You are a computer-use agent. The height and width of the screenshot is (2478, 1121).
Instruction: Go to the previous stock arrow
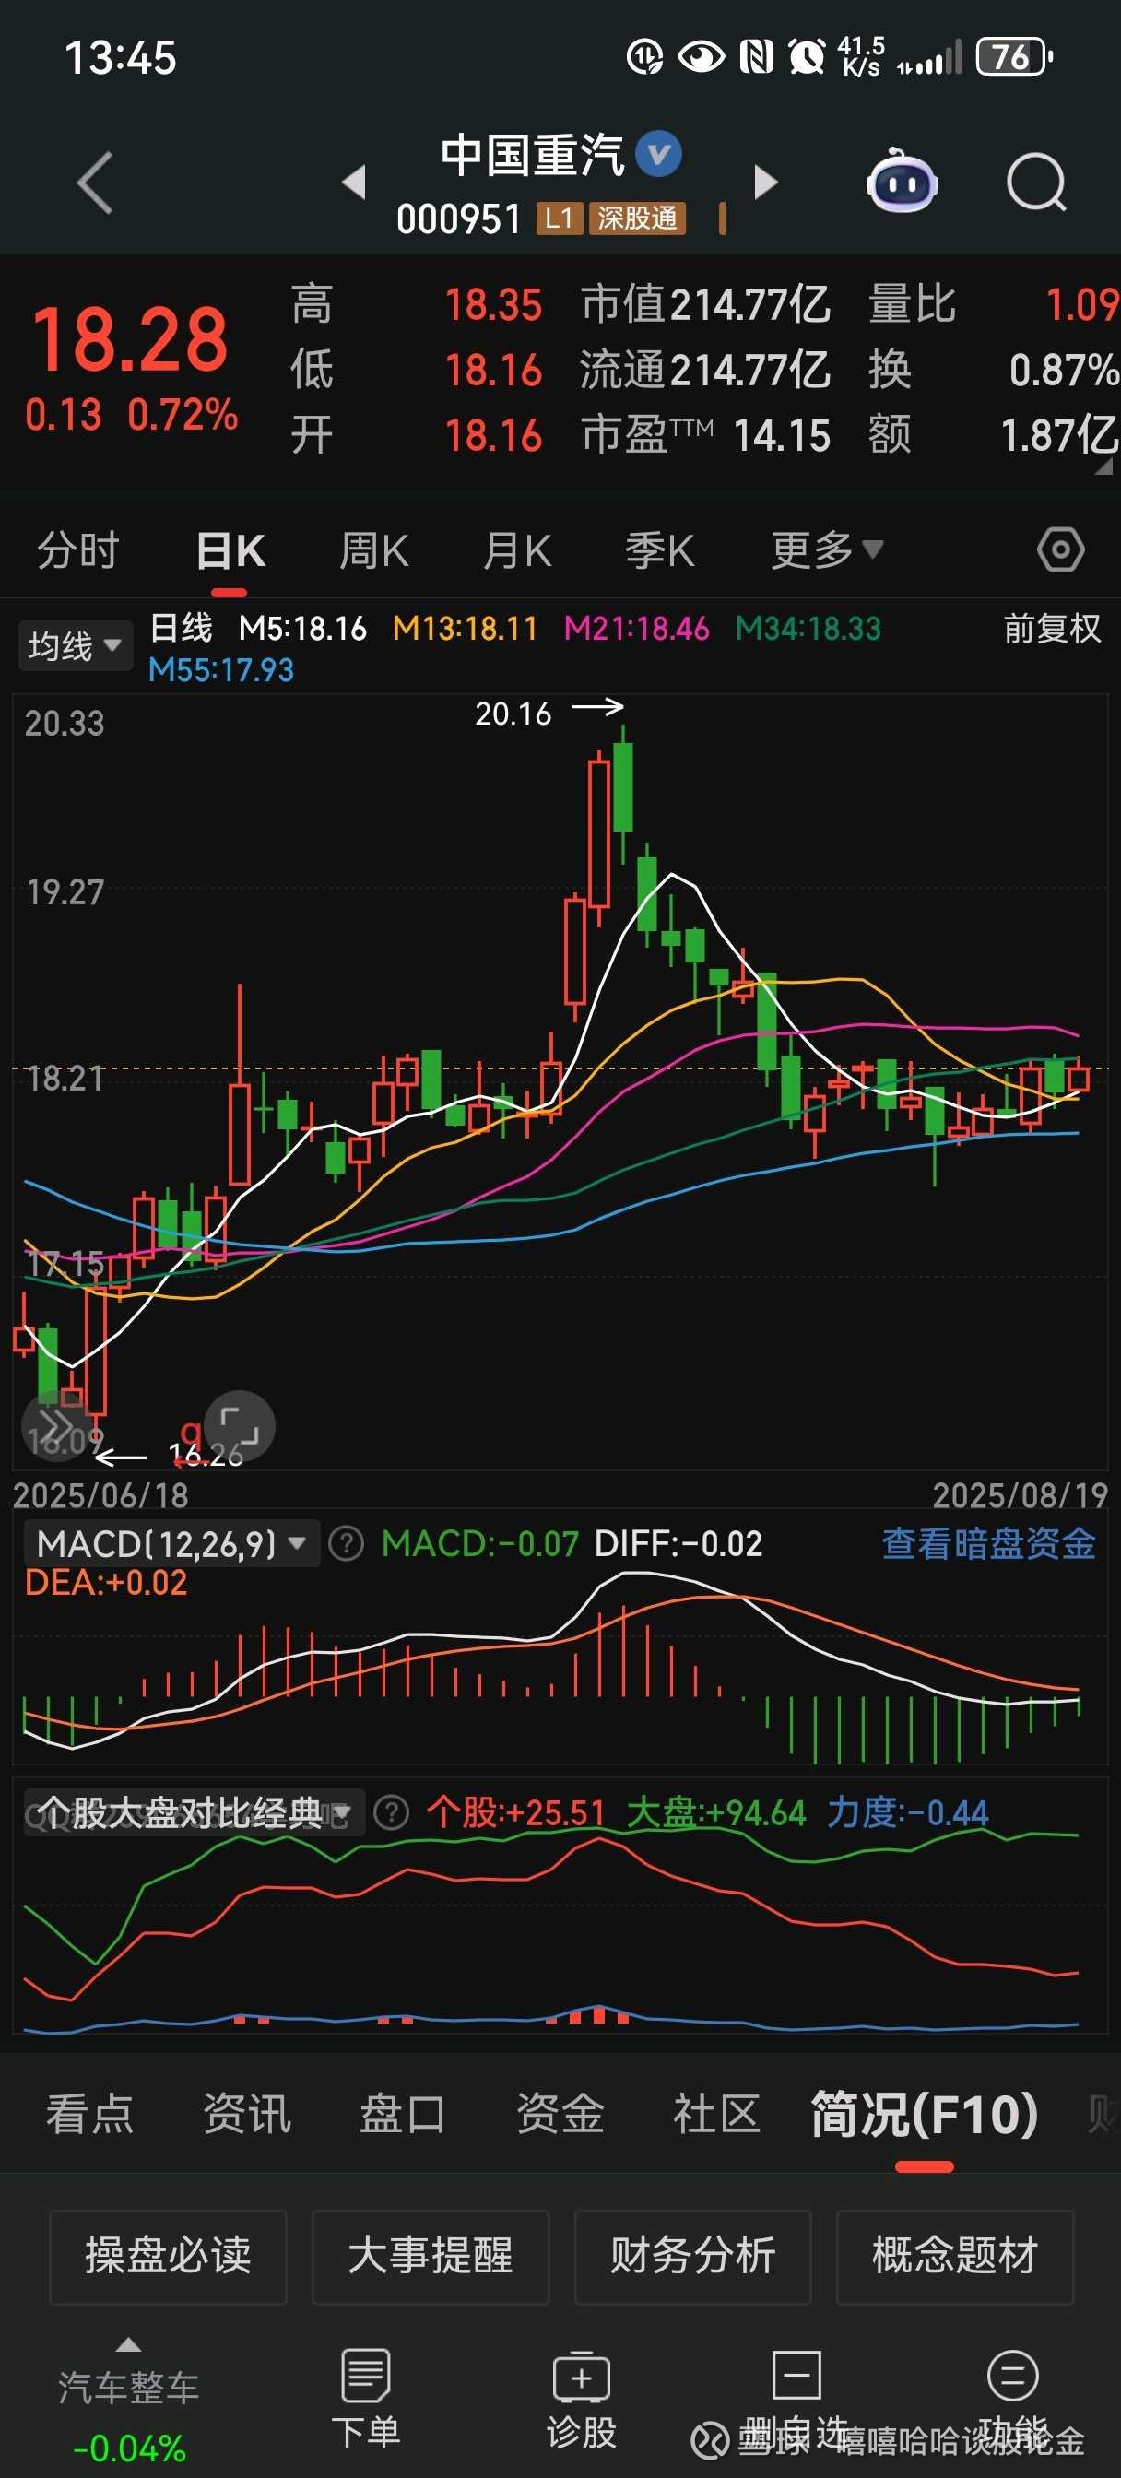click(354, 182)
